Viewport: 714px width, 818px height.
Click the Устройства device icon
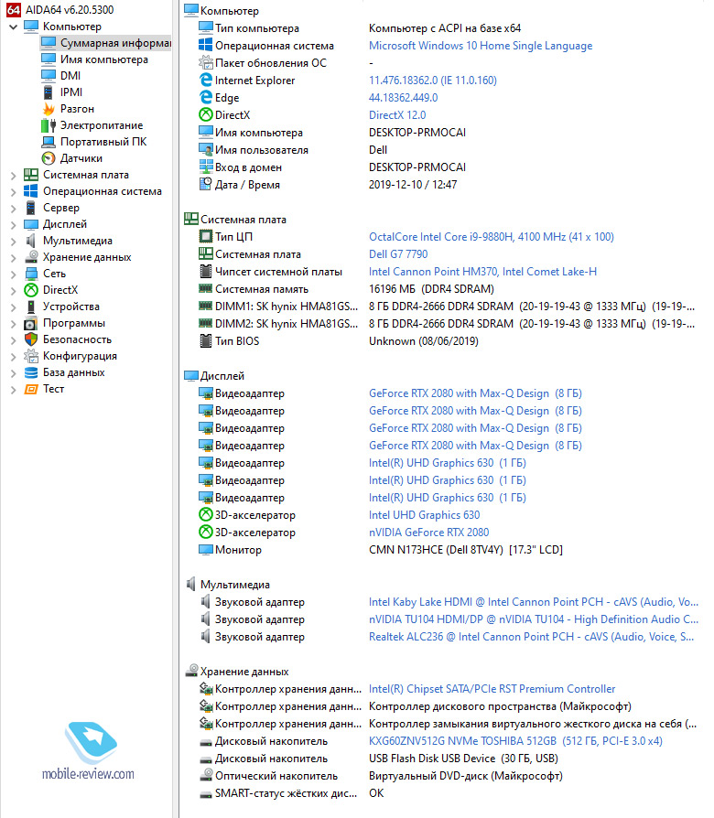tap(31, 307)
